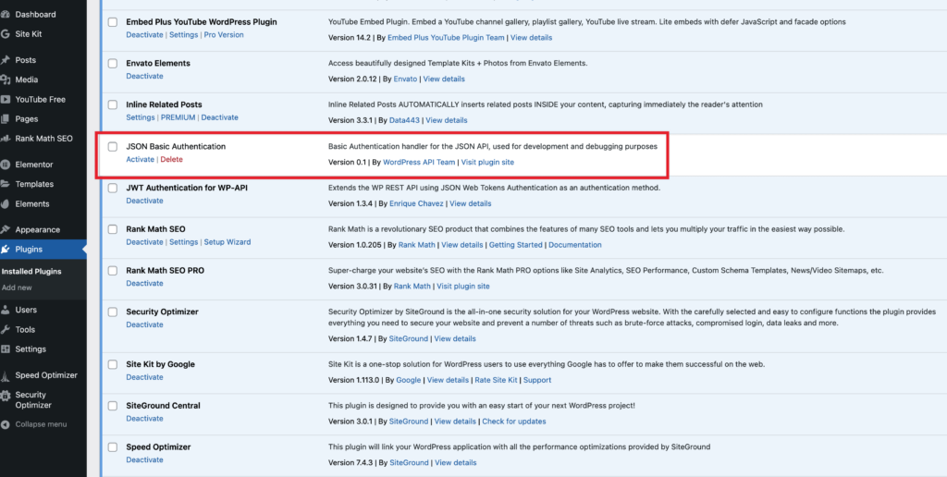Tick the Rank Math SEO checkbox
947x477 pixels.
click(x=112, y=229)
